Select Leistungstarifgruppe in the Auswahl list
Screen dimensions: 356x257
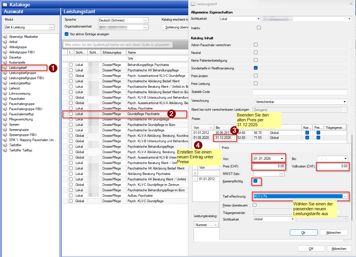(22, 73)
